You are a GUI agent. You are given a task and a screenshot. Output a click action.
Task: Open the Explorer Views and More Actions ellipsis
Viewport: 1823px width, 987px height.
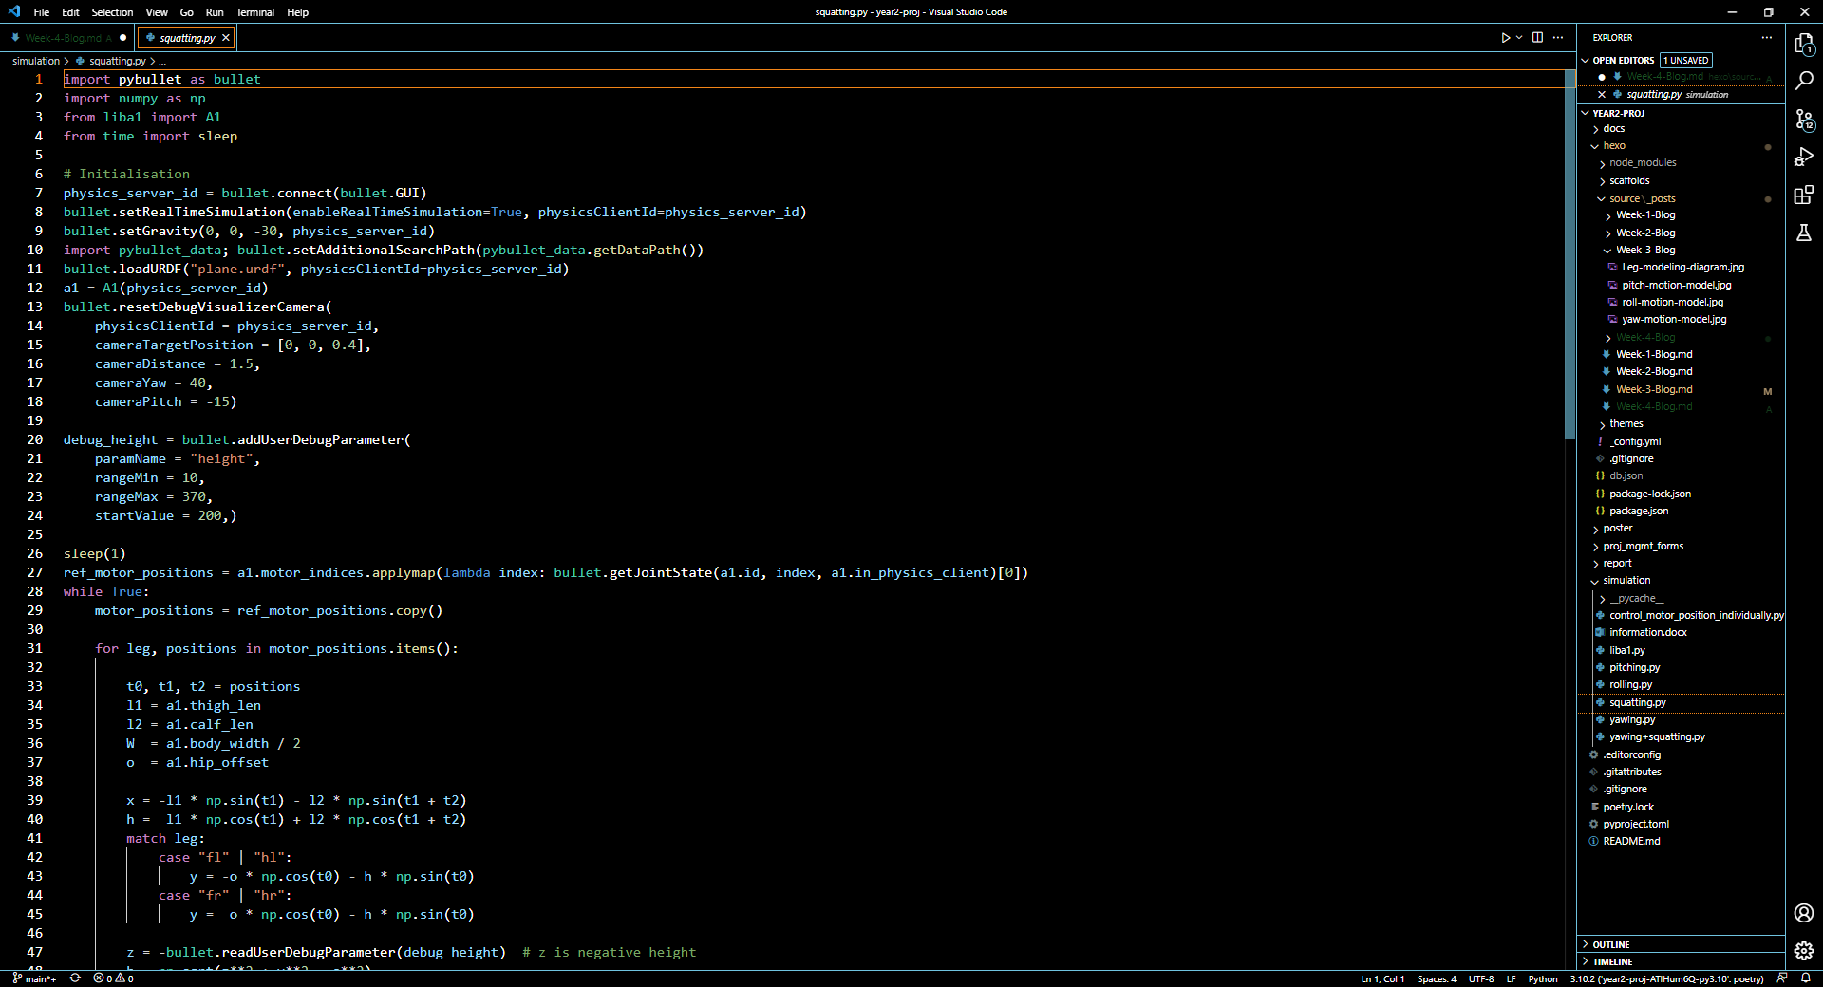1766,38
